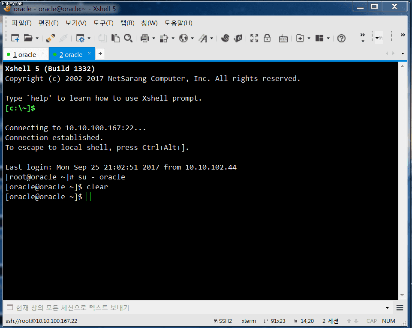Screen dimensions: 412x328
Task: Expand the Open session dropdown arrow
Action: 37,38
